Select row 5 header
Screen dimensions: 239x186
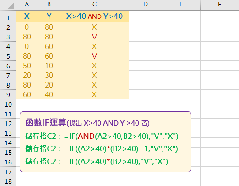[x=8, y=56]
